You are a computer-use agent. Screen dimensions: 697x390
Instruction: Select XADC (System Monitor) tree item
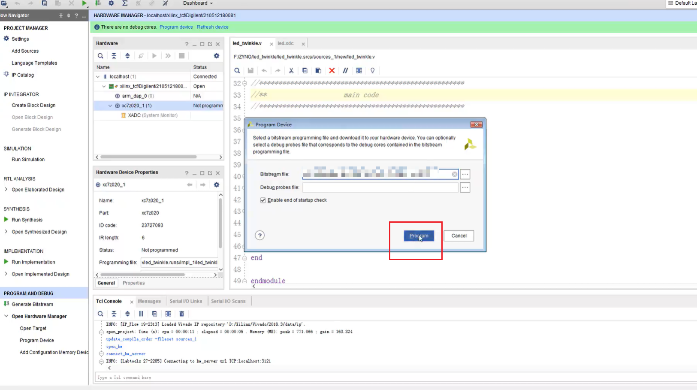click(152, 115)
